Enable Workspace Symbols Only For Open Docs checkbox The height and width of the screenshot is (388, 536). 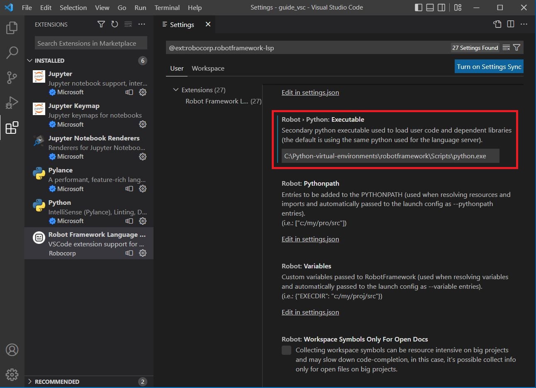(286, 350)
